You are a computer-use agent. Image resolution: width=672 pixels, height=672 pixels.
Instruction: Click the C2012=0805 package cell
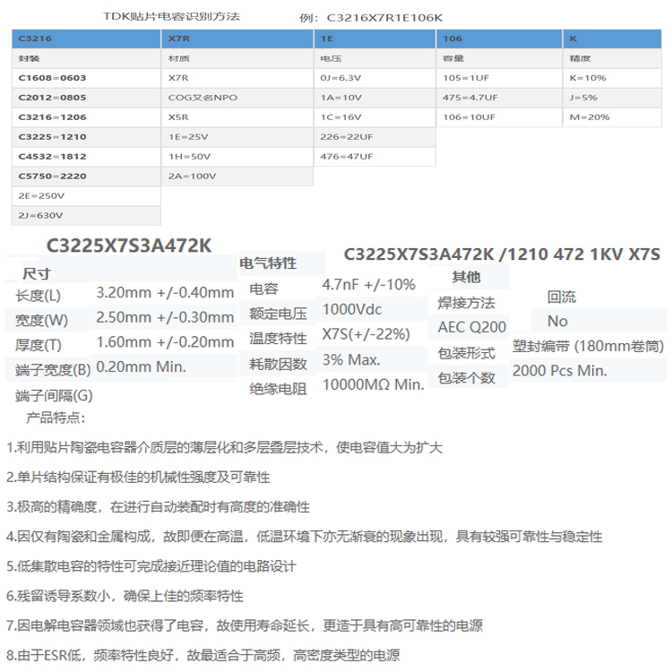[x=86, y=98]
